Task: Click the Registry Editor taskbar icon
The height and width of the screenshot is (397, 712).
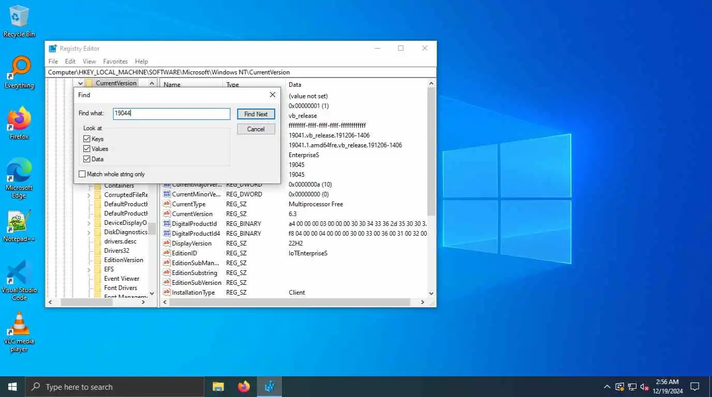Action: [270, 387]
